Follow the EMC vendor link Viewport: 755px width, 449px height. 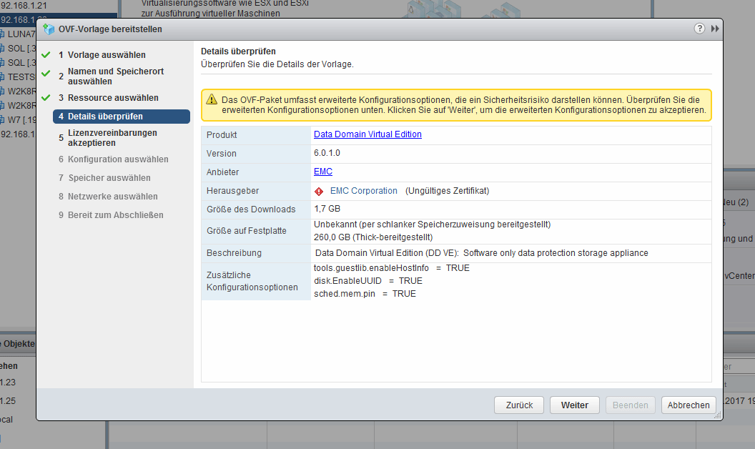click(x=322, y=172)
